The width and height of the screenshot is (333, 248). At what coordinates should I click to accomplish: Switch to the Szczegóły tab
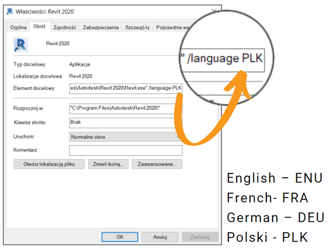[x=138, y=27]
